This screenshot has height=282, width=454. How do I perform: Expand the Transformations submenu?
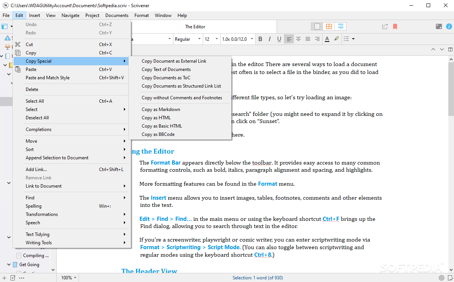tap(72, 214)
